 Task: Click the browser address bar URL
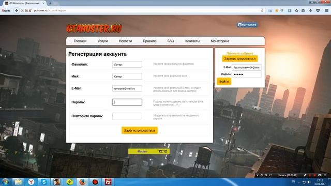tap(50, 10)
